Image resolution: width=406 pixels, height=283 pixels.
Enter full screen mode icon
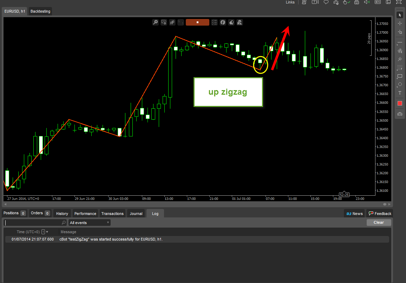pos(399,2)
